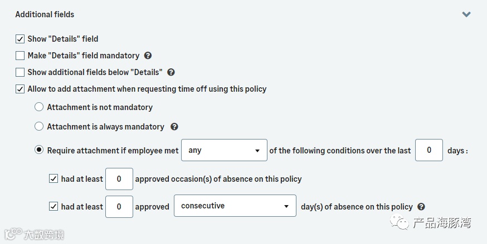
Task: Open the "consecutive" days dropdown
Action: pyautogui.click(x=235, y=206)
